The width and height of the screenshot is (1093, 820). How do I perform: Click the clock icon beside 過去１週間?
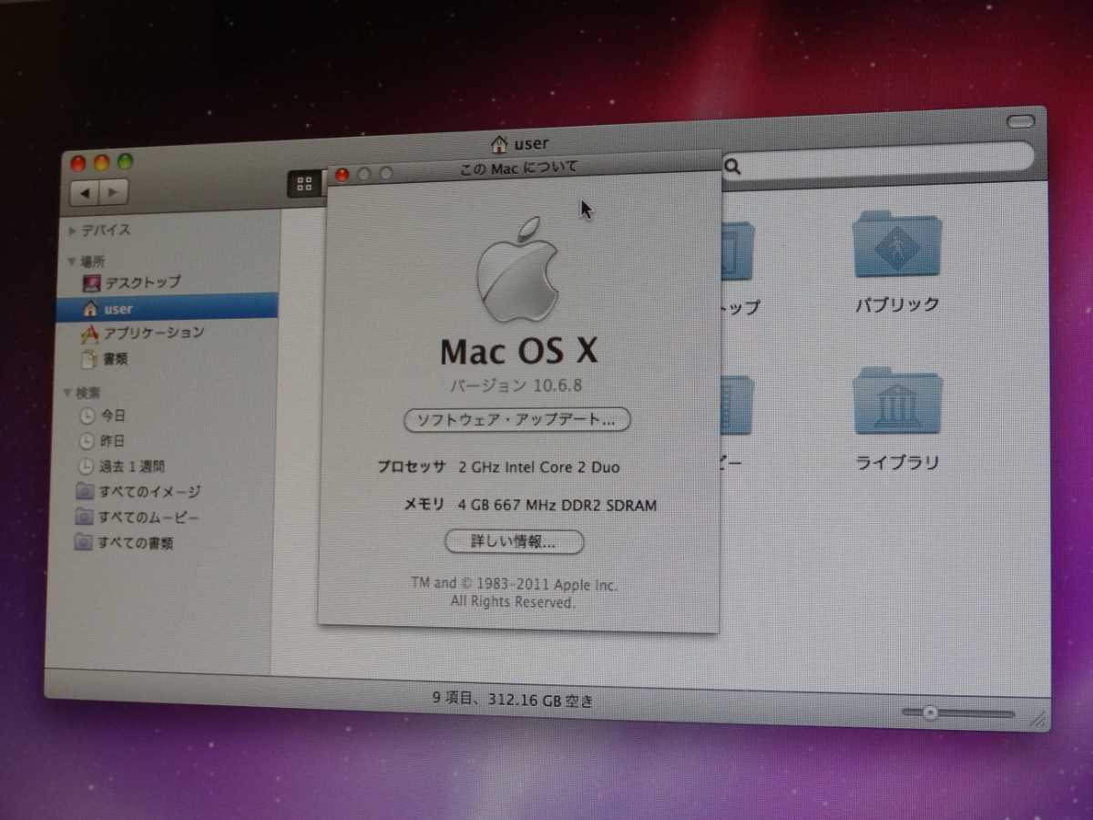[86, 467]
